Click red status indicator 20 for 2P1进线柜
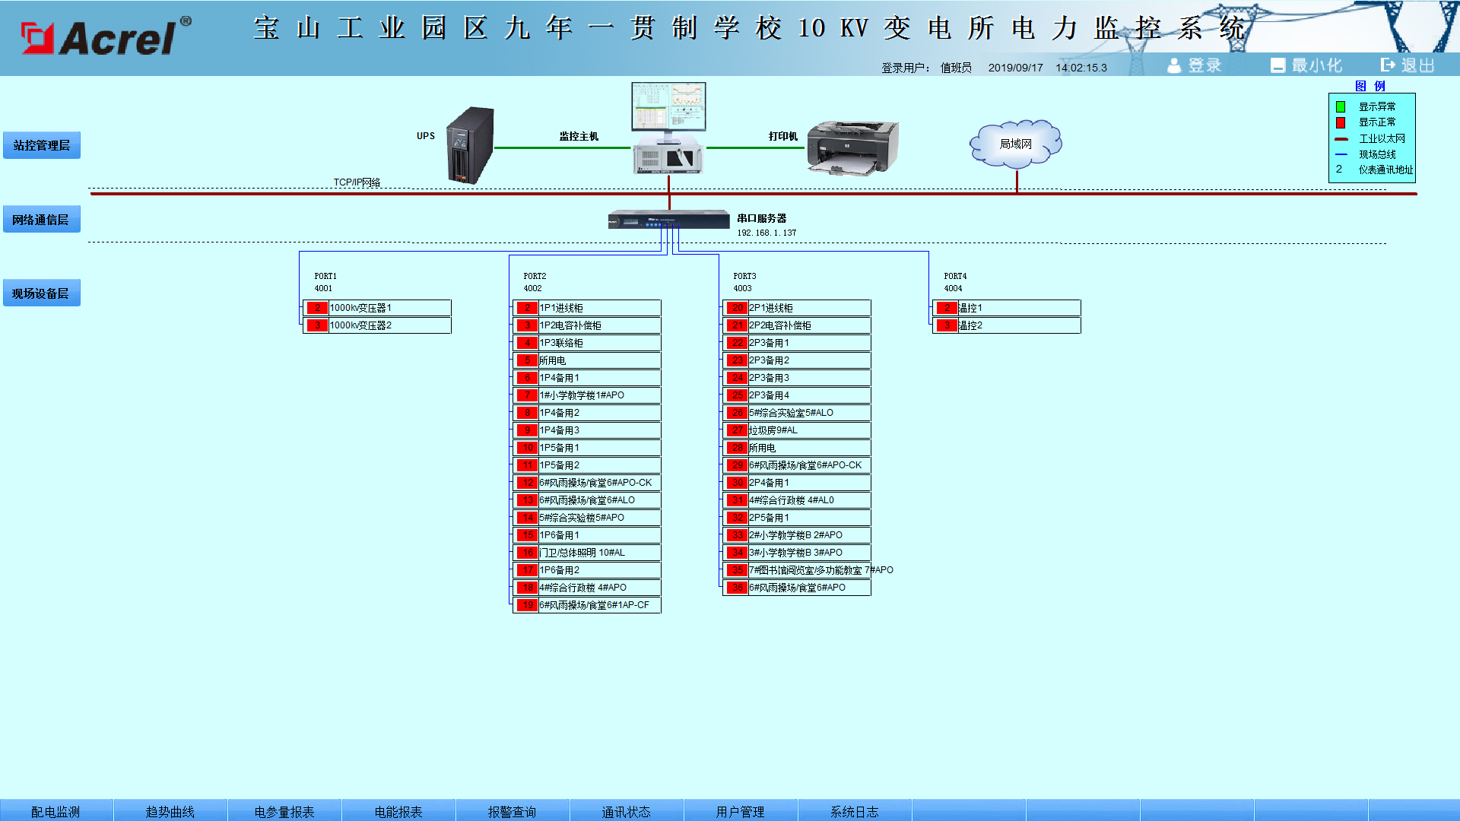 (737, 308)
